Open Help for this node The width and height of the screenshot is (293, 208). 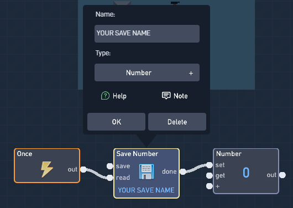tap(114, 96)
